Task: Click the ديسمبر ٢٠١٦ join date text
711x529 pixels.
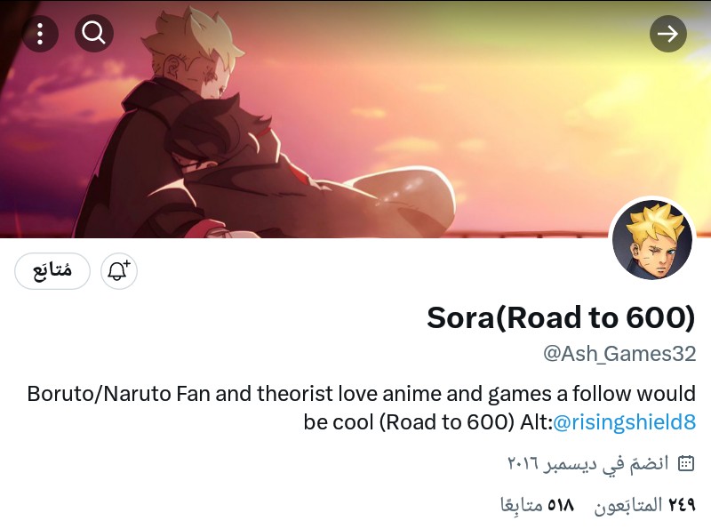Action: pyautogui.click(x=551, y=464)
